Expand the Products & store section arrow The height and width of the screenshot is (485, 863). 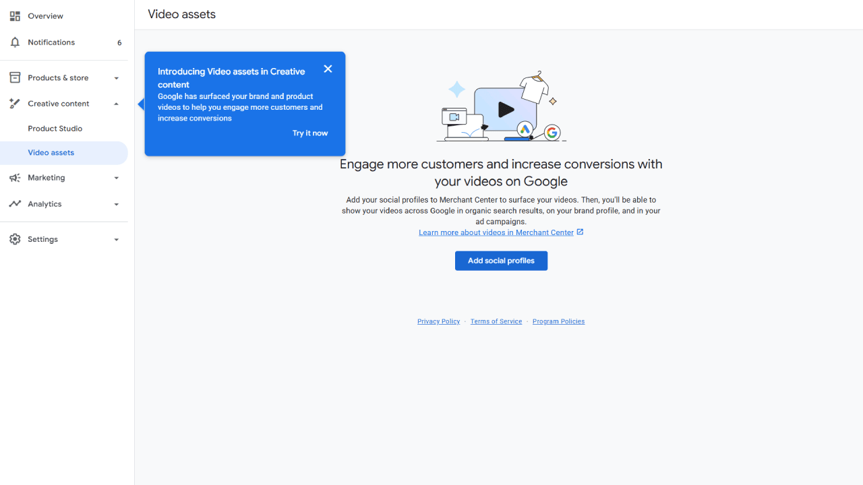(x=116, y=78)
